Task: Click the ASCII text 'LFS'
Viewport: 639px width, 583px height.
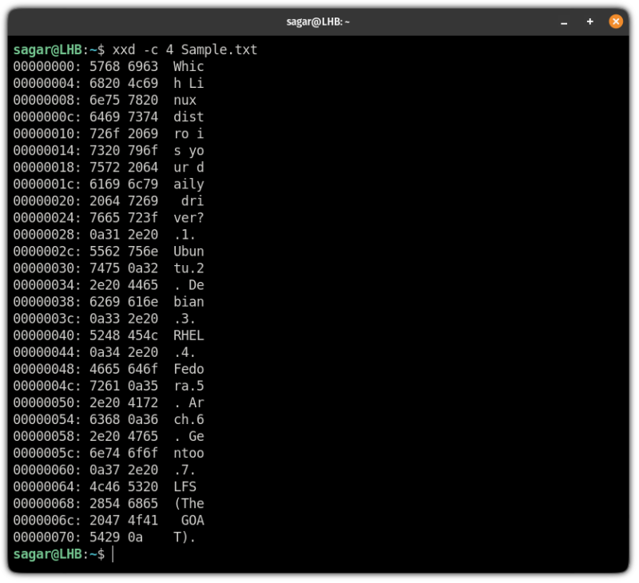Action: click(185, 487)
